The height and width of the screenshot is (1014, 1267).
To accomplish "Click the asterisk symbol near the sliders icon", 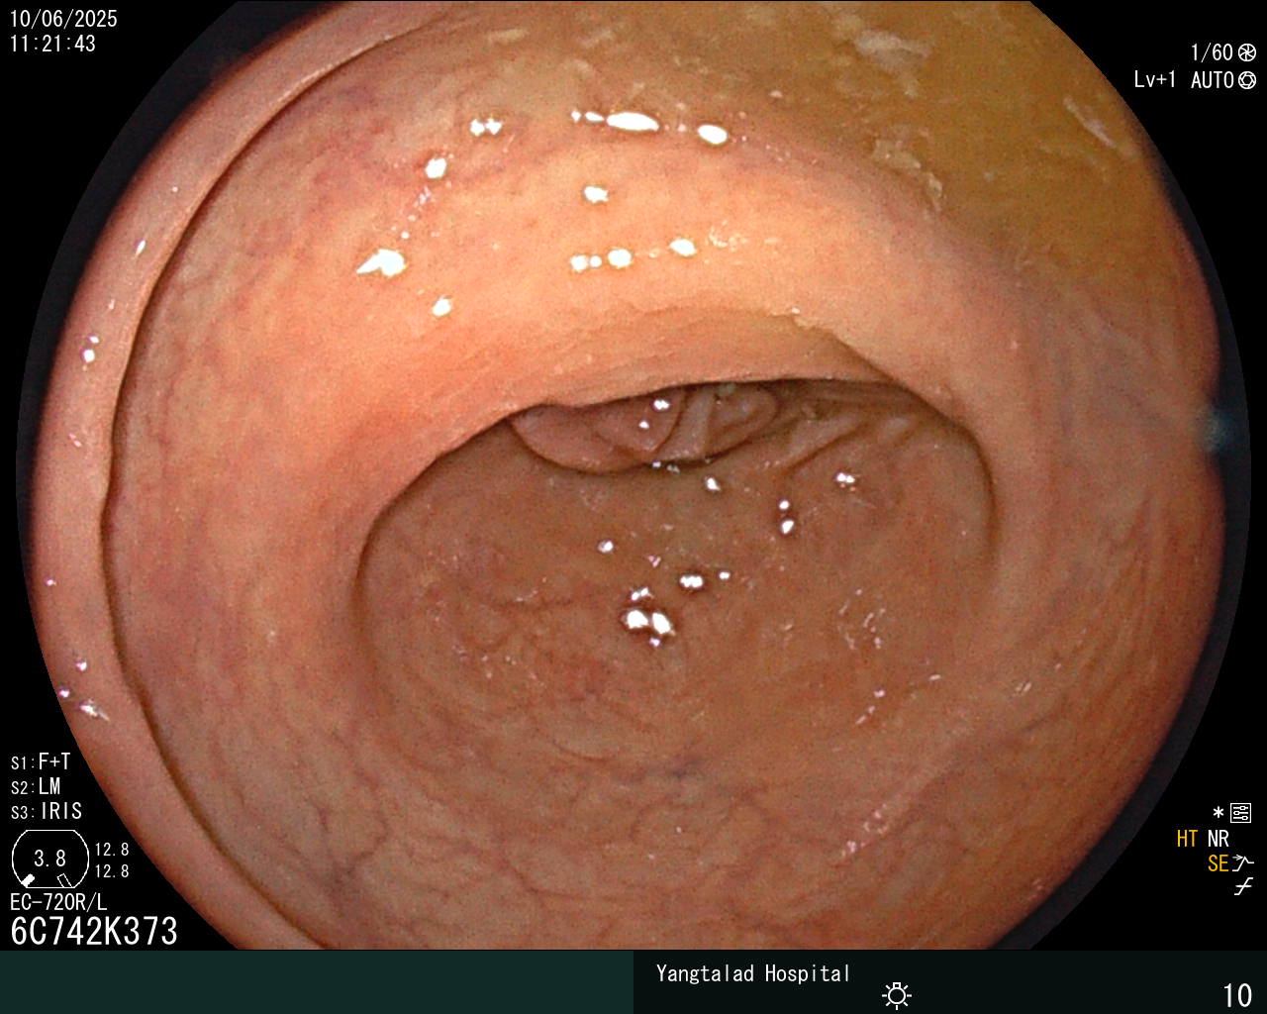I will 1218,813.
